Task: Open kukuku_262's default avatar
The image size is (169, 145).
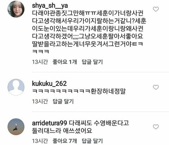Action: point(16,87)
